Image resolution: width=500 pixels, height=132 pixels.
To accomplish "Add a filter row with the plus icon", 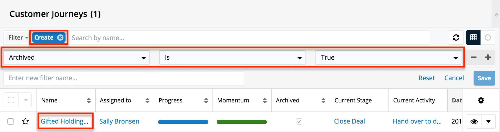I will (488, 57).
